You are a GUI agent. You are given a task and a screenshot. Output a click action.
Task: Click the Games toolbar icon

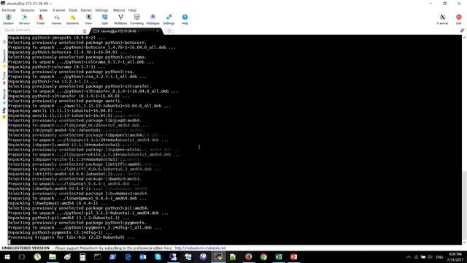point(56,19)
